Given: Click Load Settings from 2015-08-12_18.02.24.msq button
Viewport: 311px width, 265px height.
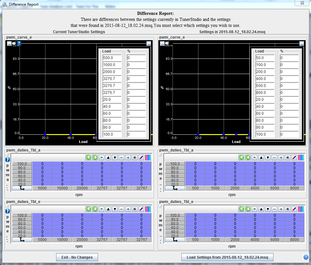Looking at the screenshot, I should (x=227, y=257).
